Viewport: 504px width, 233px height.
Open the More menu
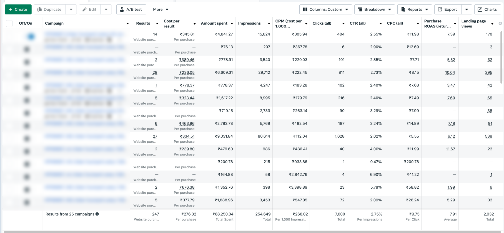161,9
